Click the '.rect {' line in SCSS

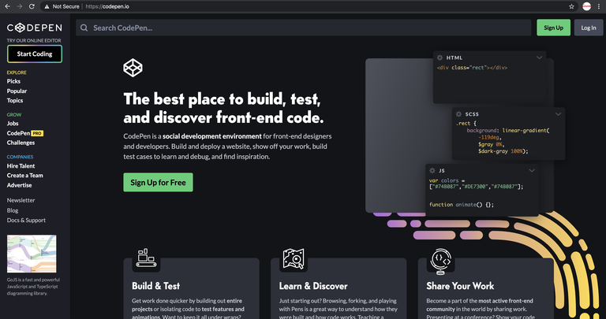[x=466, y=124]
